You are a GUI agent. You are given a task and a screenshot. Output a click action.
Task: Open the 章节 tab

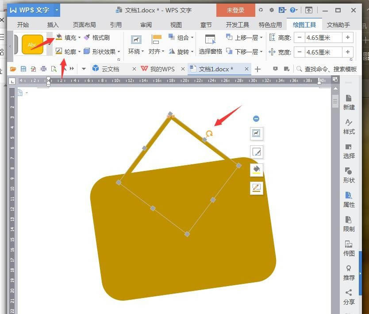pyautogui.click(x=206, y=25)
